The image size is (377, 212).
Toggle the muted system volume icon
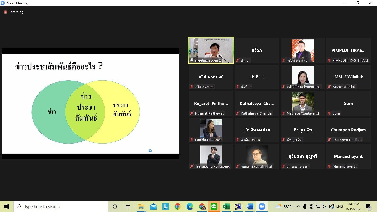click(x=325, y=206)
